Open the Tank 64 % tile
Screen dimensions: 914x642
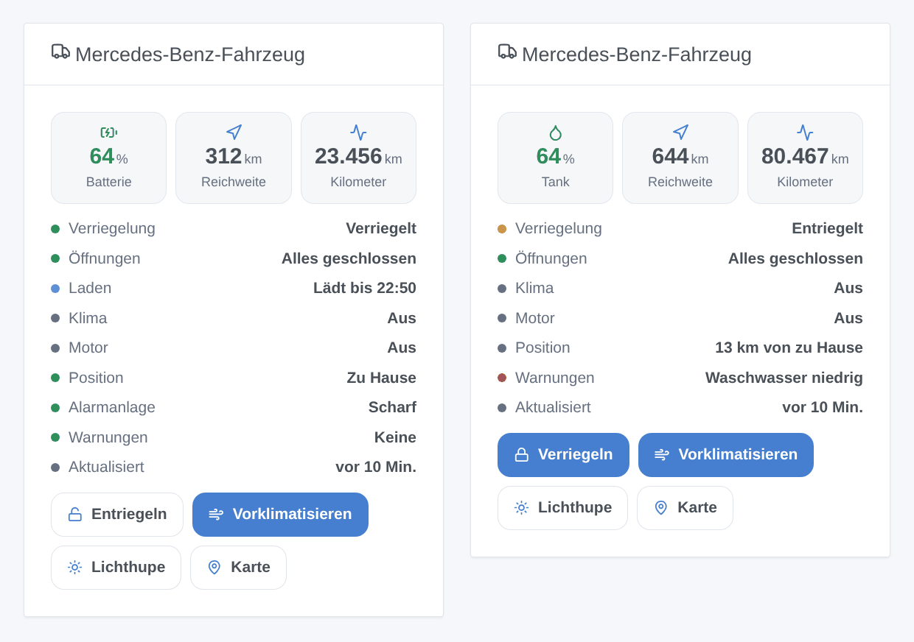(555, 158)
